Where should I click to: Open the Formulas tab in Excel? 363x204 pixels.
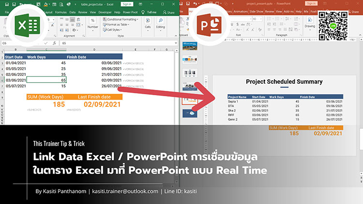61,12
